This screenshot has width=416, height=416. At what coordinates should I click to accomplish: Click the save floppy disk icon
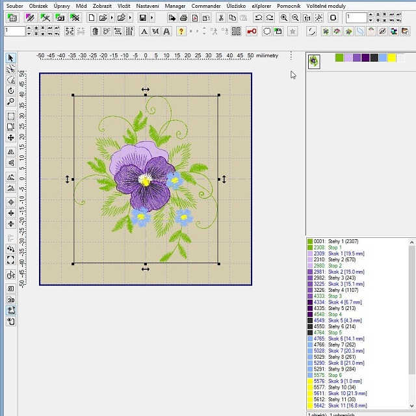coord(141,18)
